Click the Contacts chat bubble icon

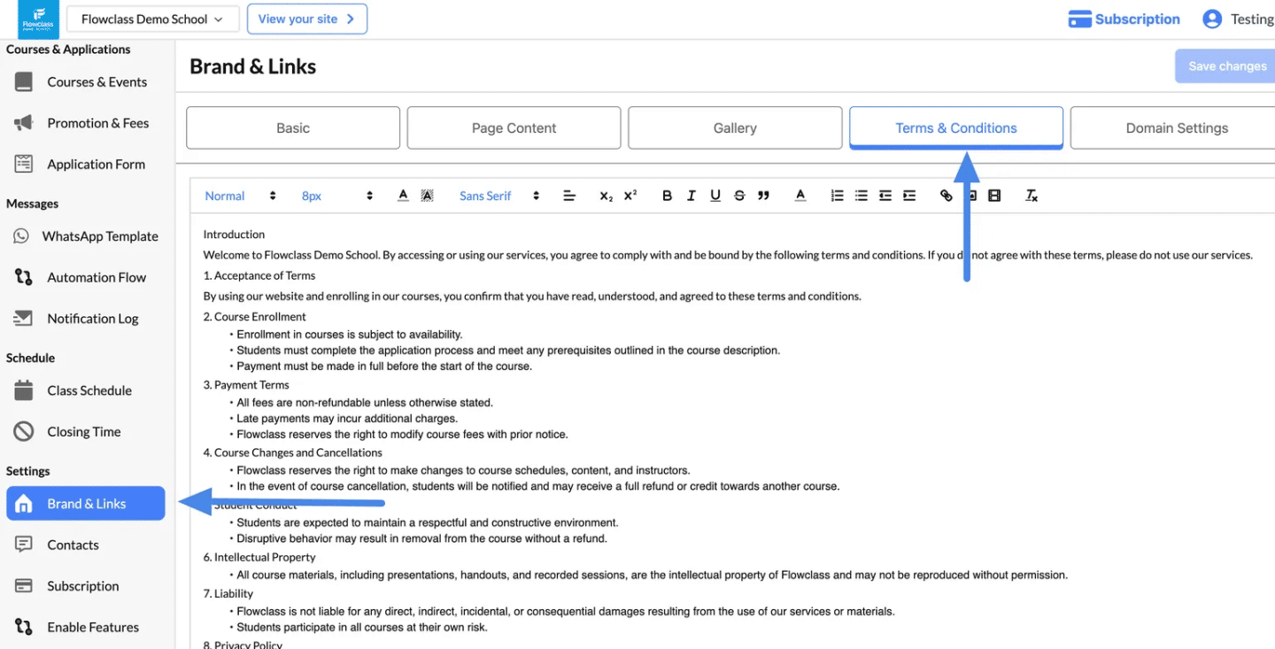[24, 545]
